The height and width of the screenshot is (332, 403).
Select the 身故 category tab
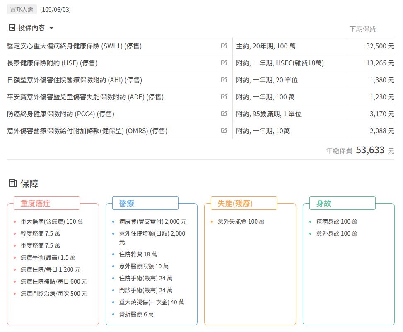tap(342, 203)
